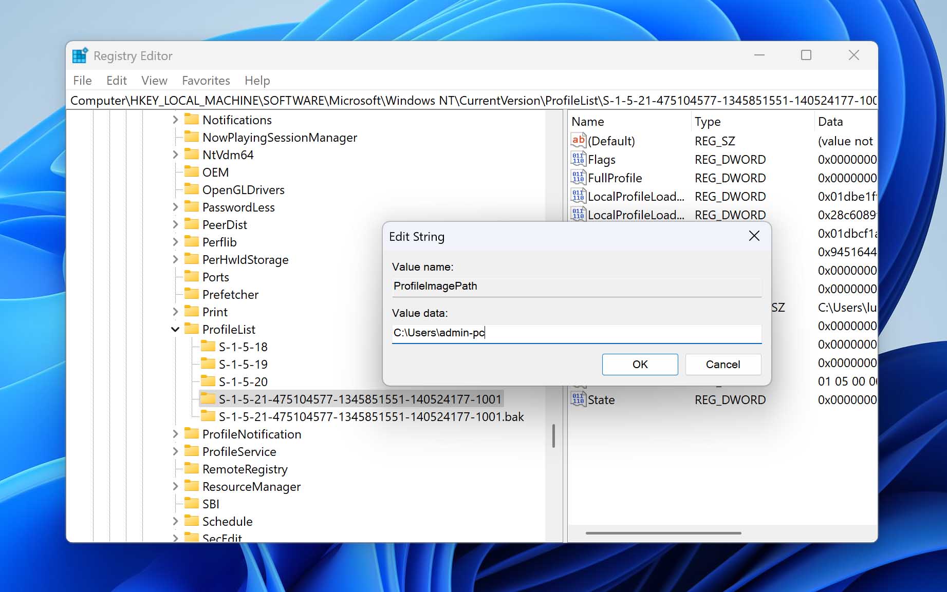
Task: Select the Schedule key
Action: point(227,521)
